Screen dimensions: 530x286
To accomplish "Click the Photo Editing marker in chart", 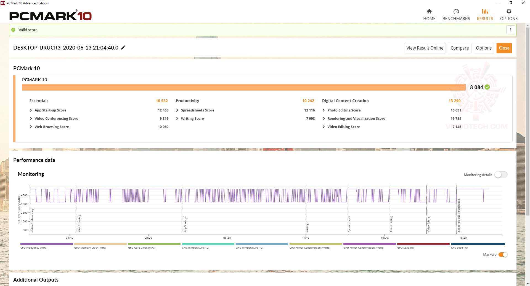I will (x=391, y=224).
